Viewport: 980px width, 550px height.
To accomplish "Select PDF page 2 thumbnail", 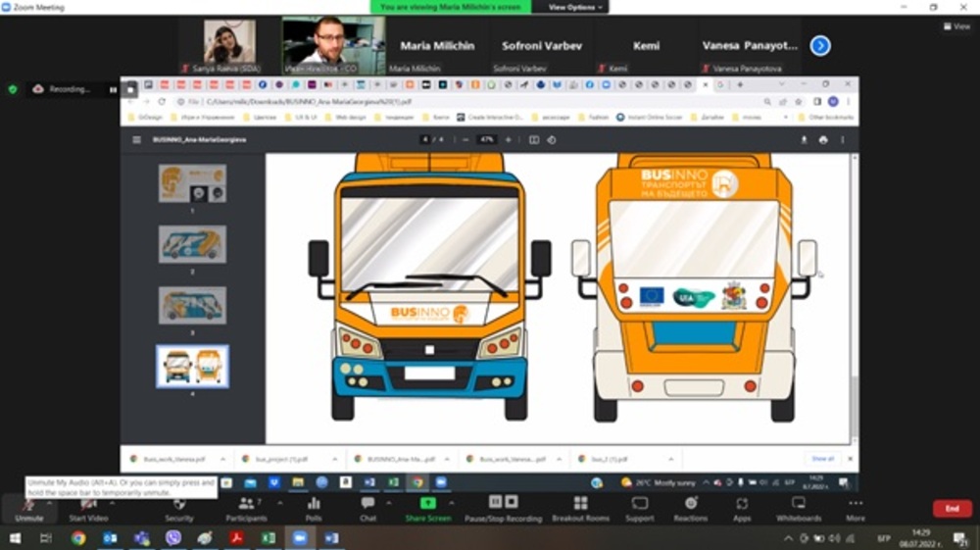I will tap(192, 244).
